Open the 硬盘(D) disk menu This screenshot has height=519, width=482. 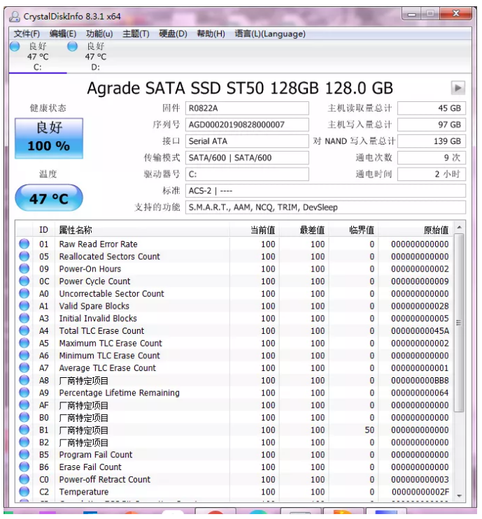click(x=173, y=34)
